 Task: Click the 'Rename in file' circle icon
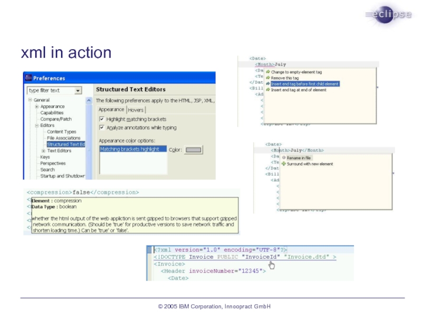[284, 157]
